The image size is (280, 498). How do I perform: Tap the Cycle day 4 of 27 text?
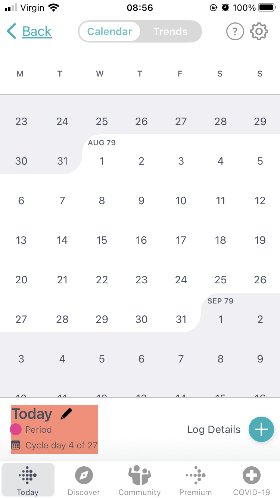61,445
